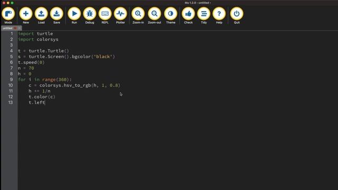Tidy the code formatting

204,15
